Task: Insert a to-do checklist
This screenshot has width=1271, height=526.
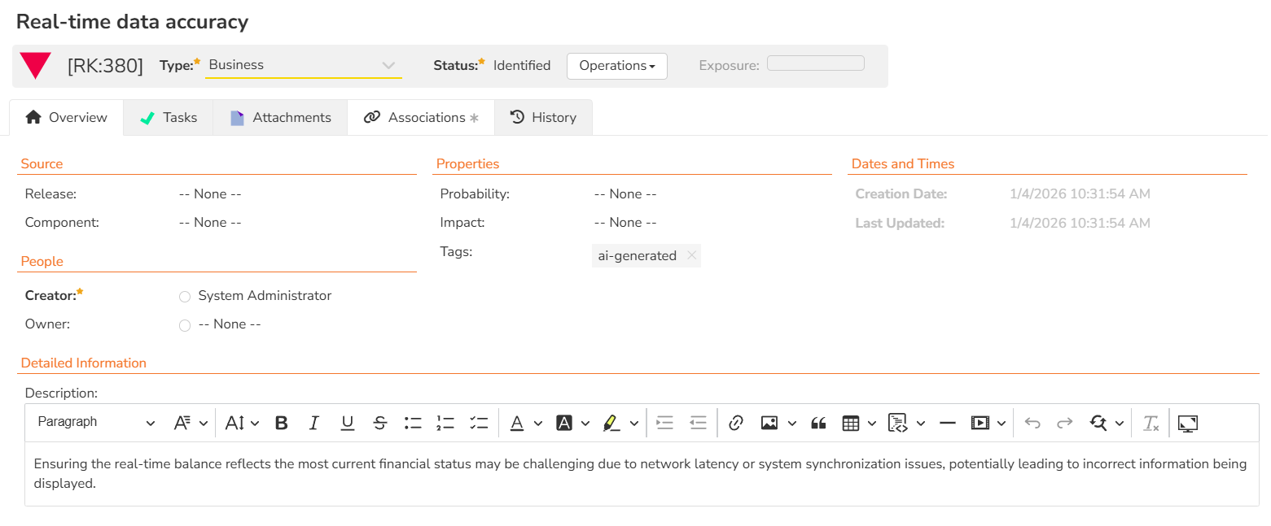Action: tap(479, 423)
